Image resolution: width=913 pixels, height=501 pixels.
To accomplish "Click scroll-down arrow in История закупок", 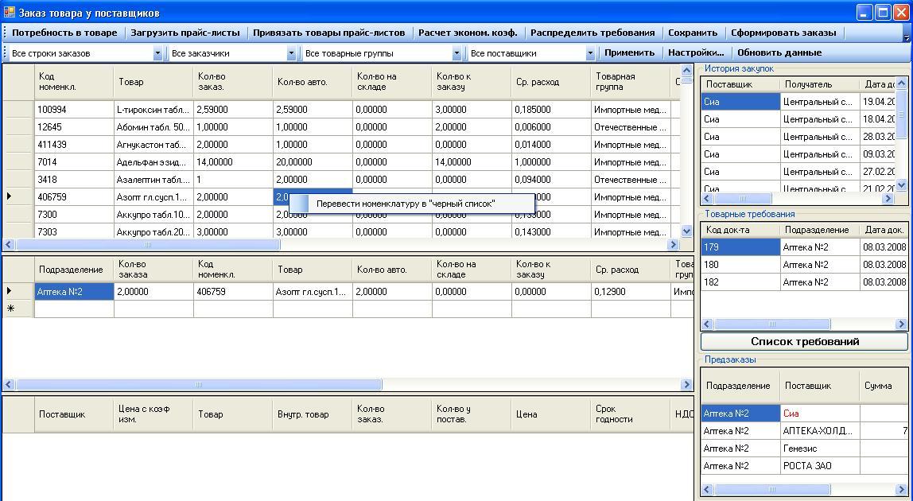I will point(901,184).
